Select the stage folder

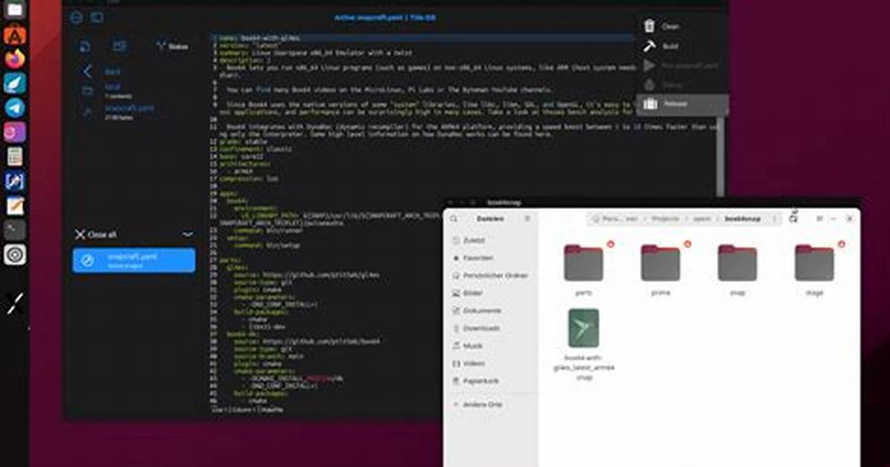point(815,268)
